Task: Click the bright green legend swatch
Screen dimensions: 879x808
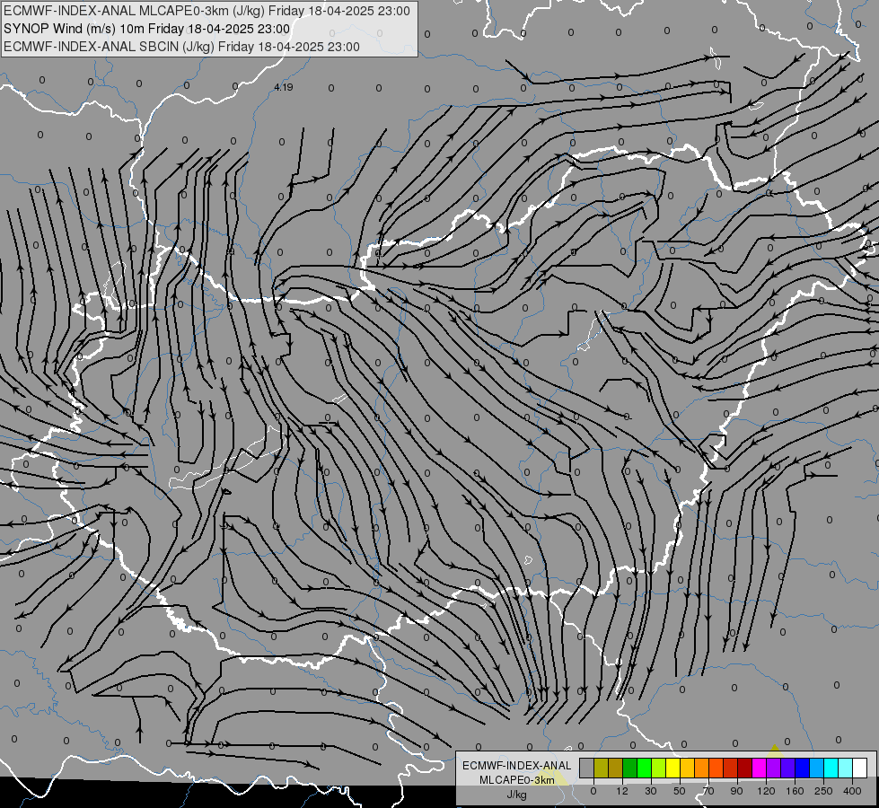Action: 644,768
